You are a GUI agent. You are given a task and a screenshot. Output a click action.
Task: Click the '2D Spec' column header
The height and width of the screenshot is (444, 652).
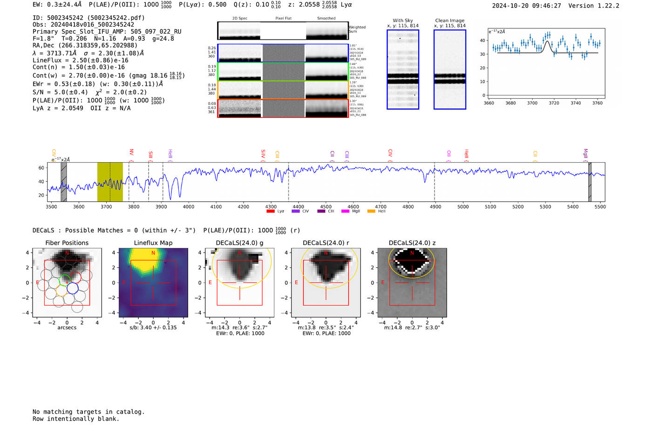(240, 19)
